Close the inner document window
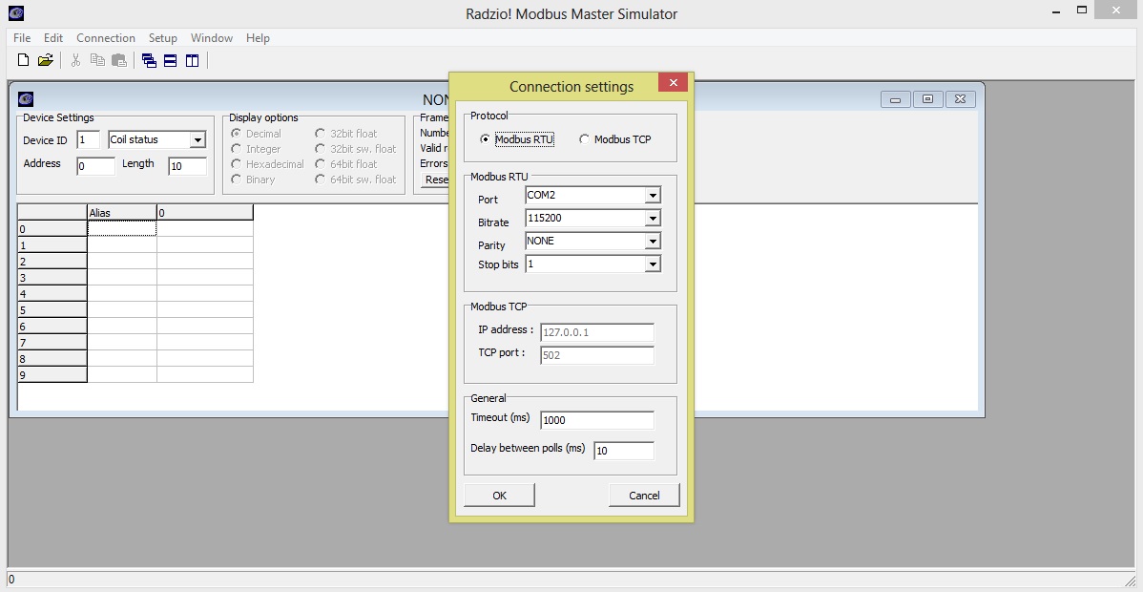This screenshot has height=592, width=1143. [960, 99]
